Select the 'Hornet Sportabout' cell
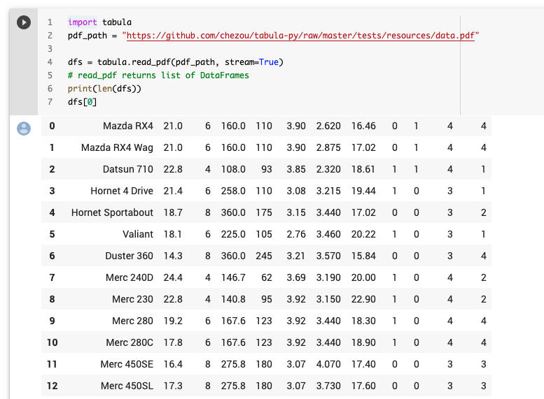The height and width of the screenshot is (399, 544). tap(112, 212)
